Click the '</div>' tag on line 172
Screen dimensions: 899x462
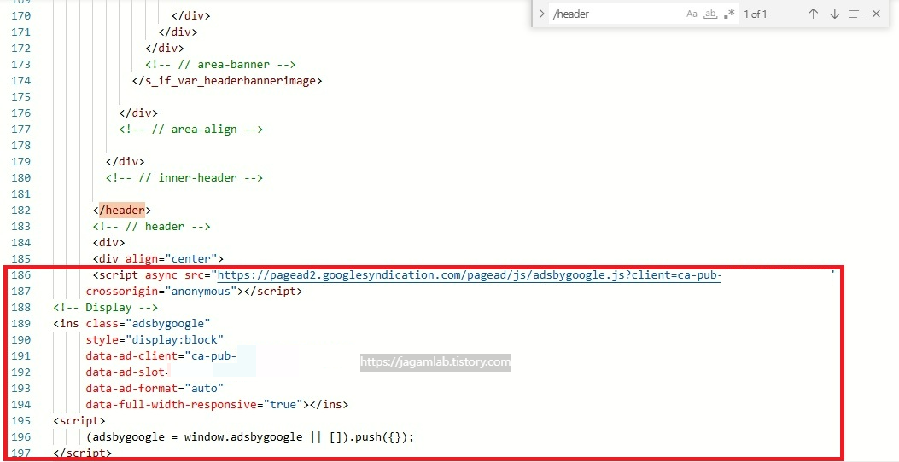pyautogui.click(x=165, y=48)
